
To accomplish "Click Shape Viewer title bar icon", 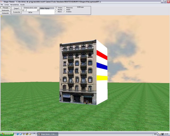I will (x=2, y=2).
